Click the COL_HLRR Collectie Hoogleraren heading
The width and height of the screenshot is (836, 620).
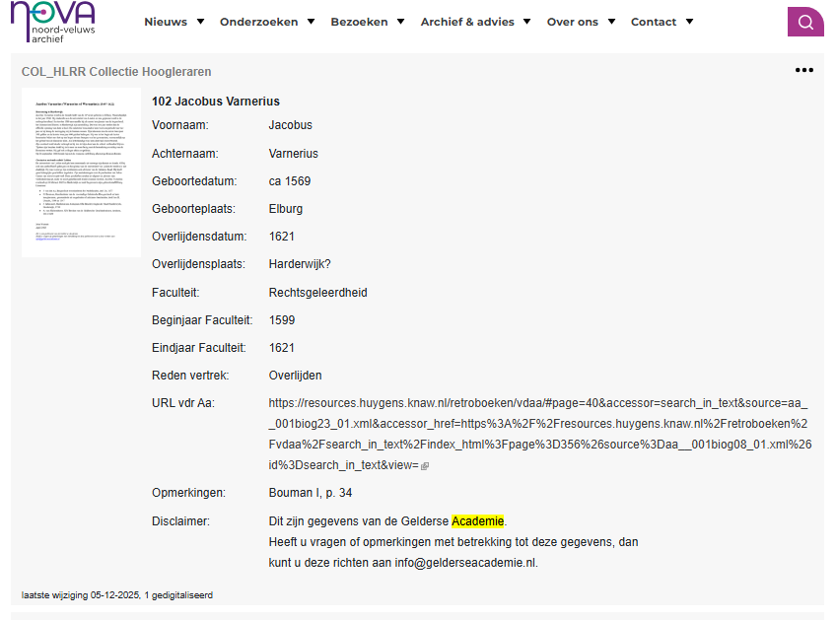point(116,72)
